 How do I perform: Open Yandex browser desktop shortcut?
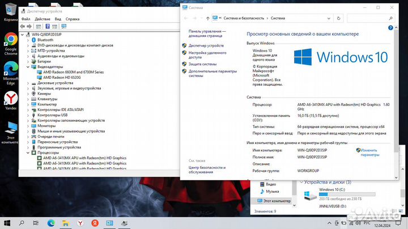[11, 100]
